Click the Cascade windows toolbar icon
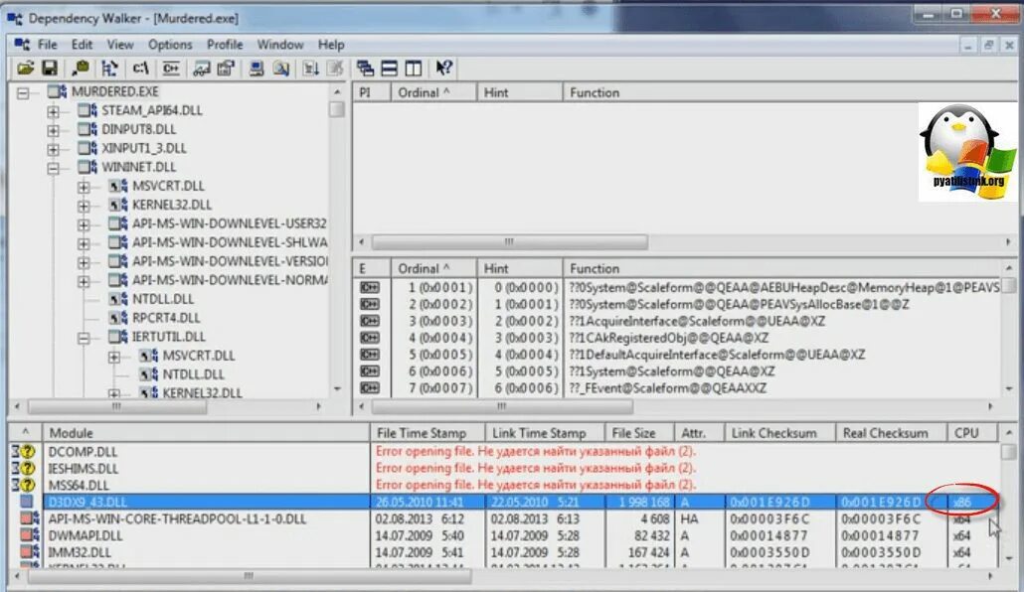 [x=365, y=68]
